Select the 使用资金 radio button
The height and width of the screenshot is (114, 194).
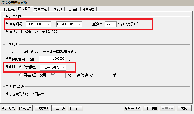tap(21, 67)
